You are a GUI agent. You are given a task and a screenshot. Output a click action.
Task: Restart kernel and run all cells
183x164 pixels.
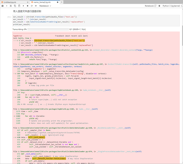(x=36, y=6)
